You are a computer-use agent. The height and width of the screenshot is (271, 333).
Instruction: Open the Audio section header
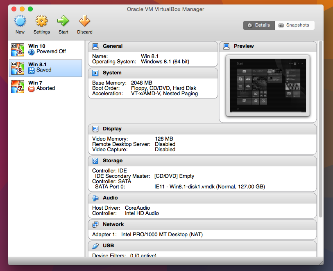click(202, 198)
